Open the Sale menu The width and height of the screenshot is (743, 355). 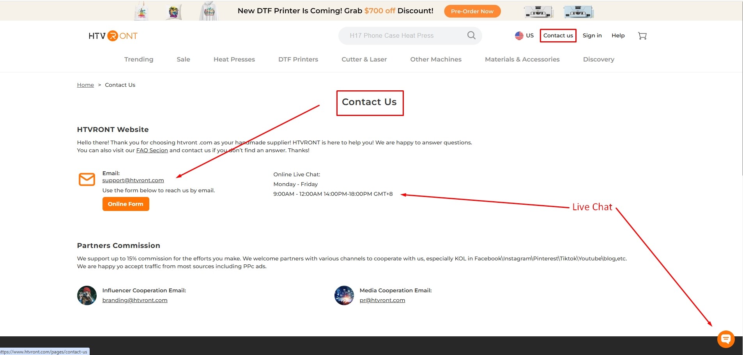[183, 59]
